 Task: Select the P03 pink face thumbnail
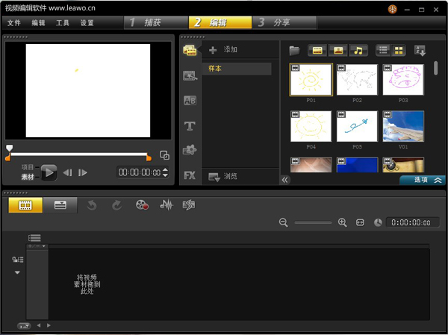coord(403,80)
